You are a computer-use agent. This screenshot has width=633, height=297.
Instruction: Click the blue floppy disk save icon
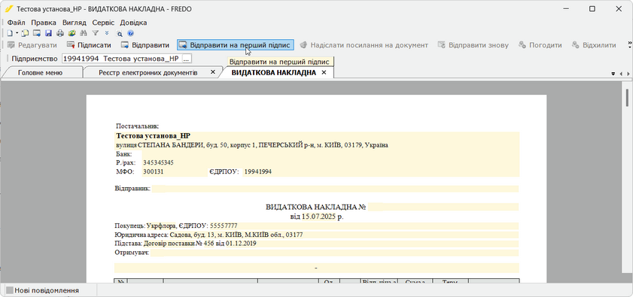(48, 33)
